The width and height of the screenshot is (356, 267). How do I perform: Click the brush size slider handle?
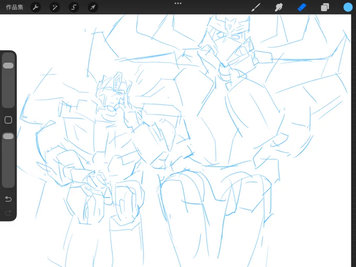8,65
